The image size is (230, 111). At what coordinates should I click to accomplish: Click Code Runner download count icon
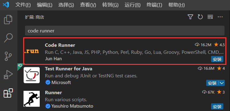pyautogui.click(x=197, y=45)
